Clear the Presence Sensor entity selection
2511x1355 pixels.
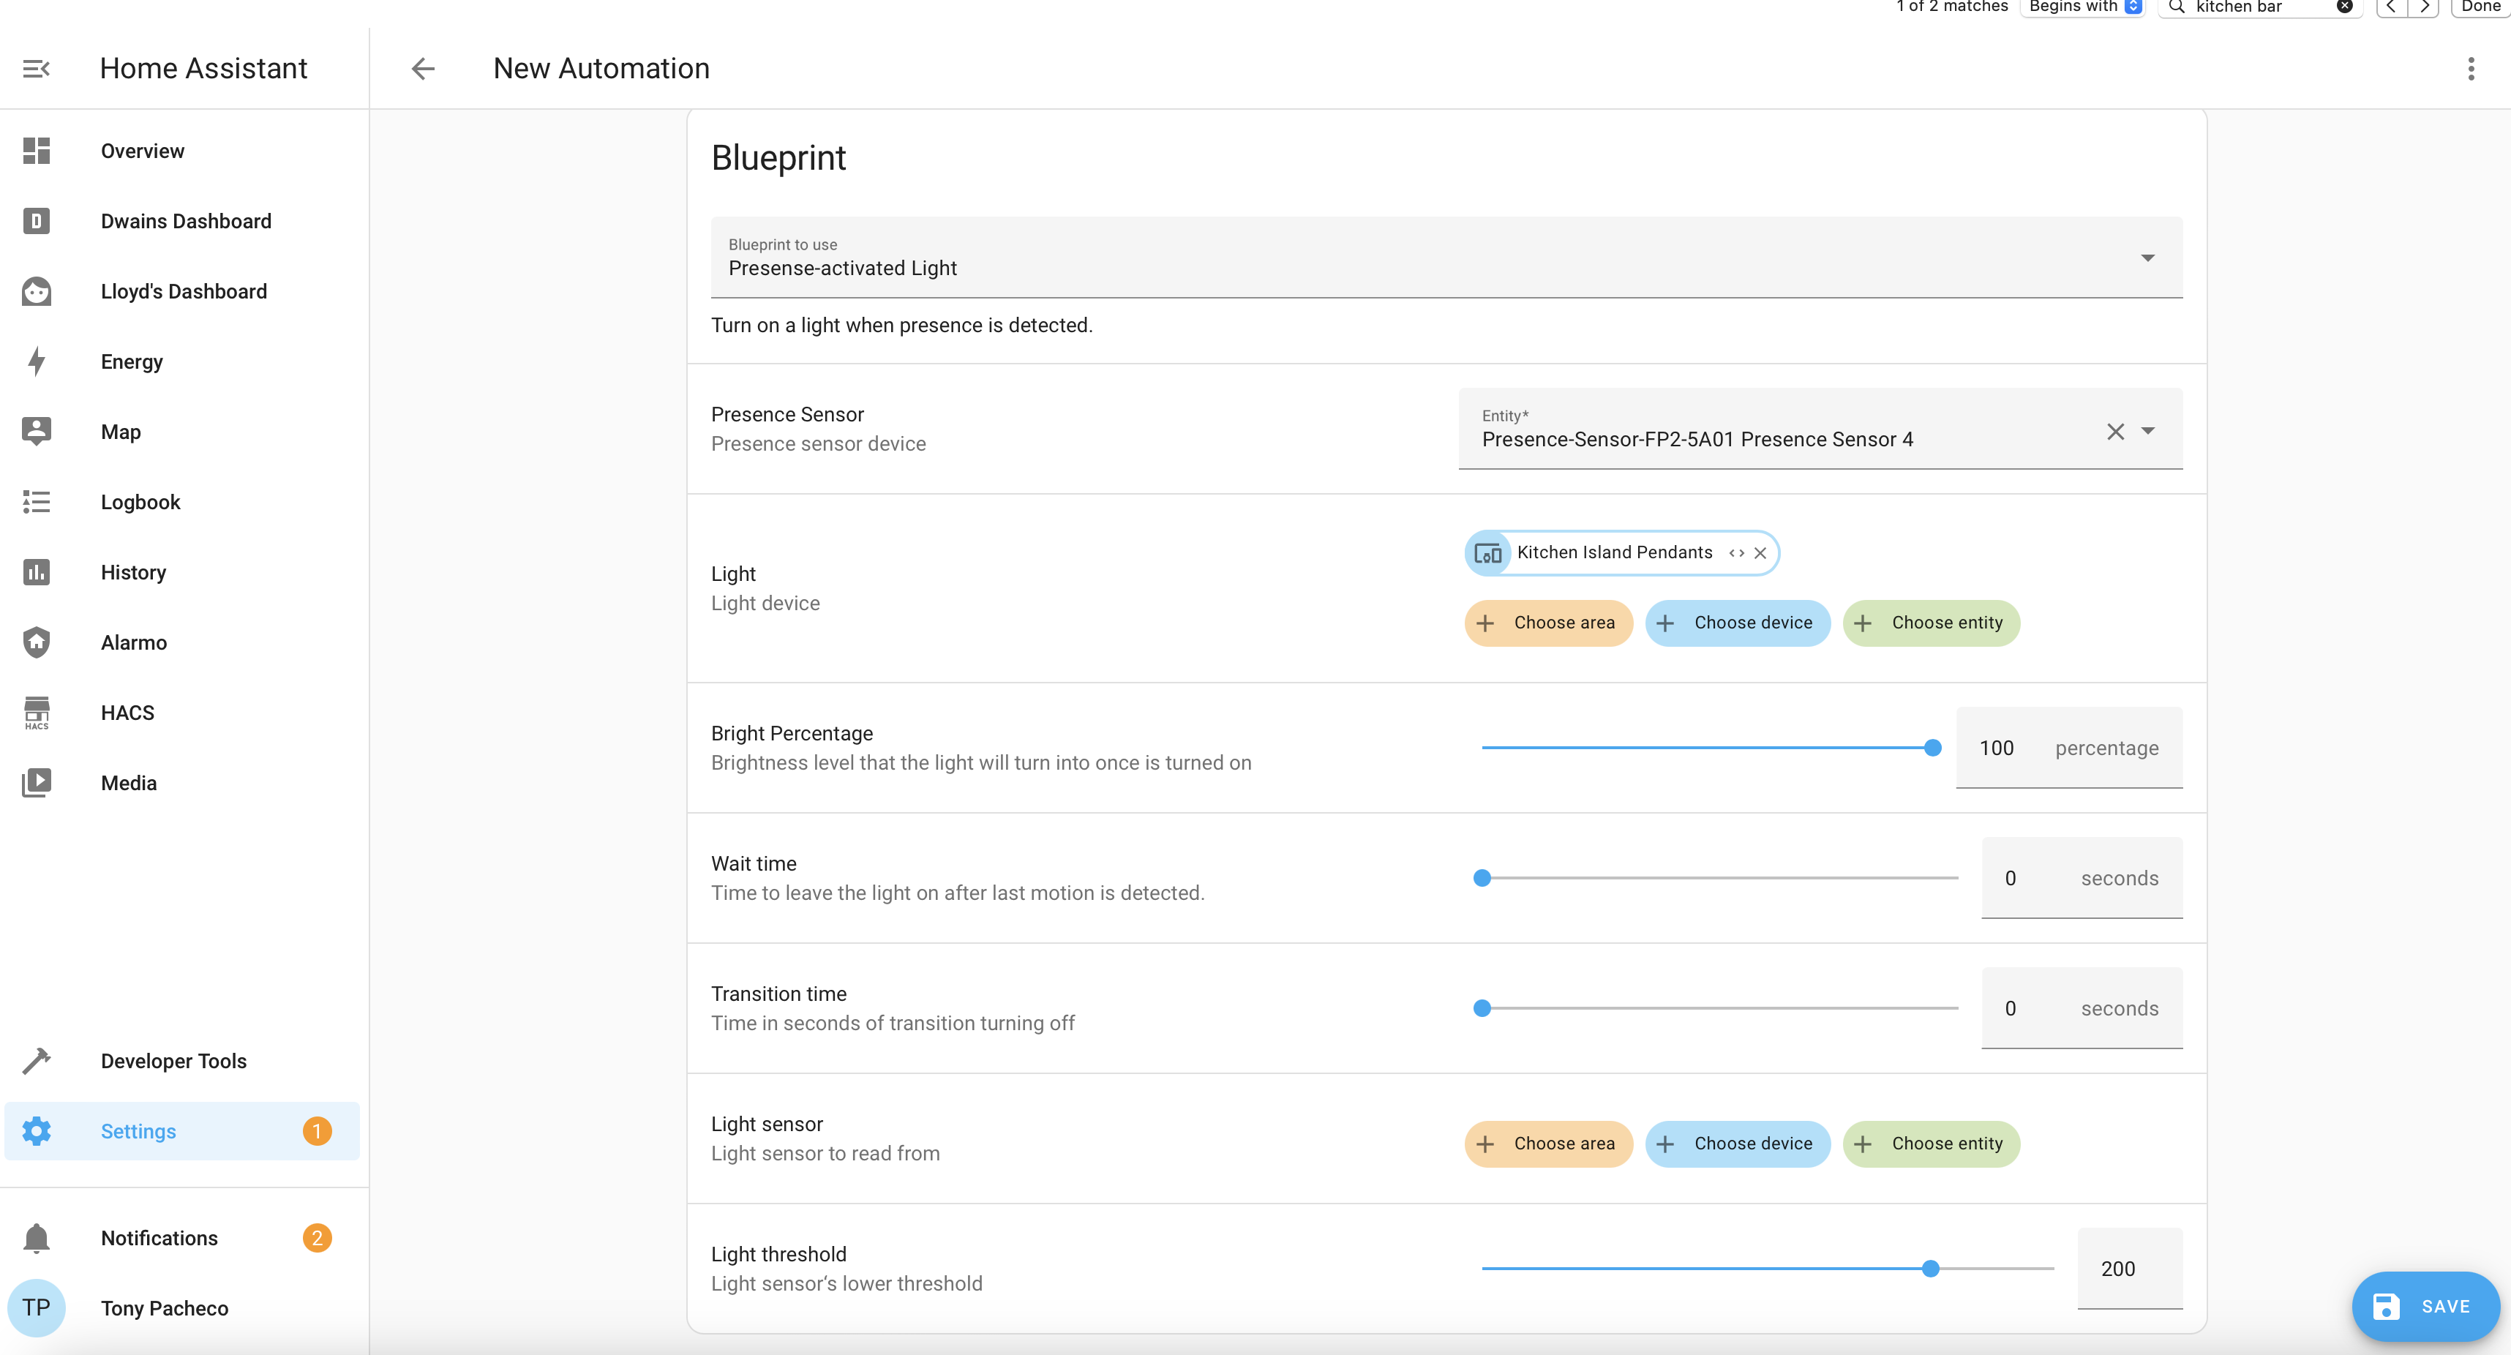click(x=2114, y=431)
